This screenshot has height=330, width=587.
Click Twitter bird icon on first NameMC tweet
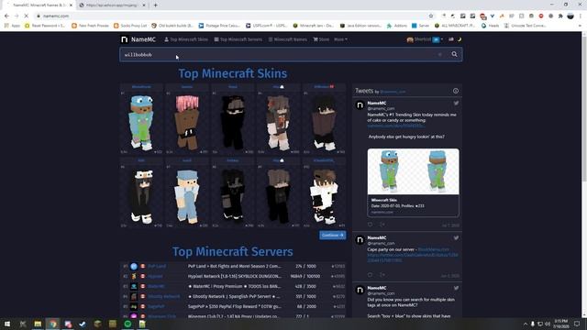pyautogui.click(x=456, y=103)
